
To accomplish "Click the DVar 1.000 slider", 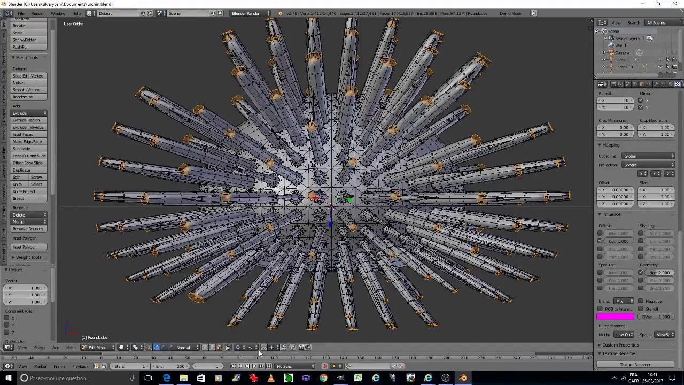I will coord(656,317).
